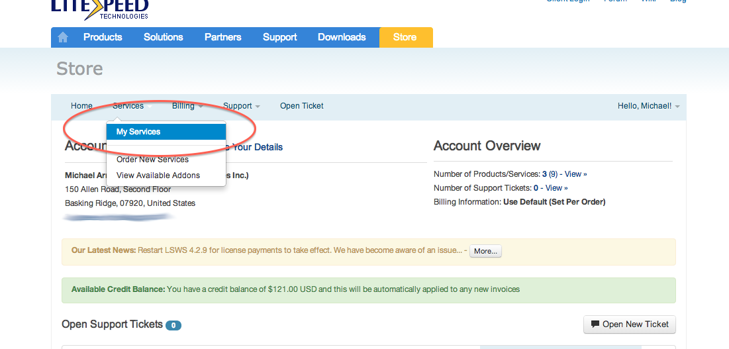Click Open Ticket in the store submenu
This screenshot has width=729, height=349.
(302, 106)
